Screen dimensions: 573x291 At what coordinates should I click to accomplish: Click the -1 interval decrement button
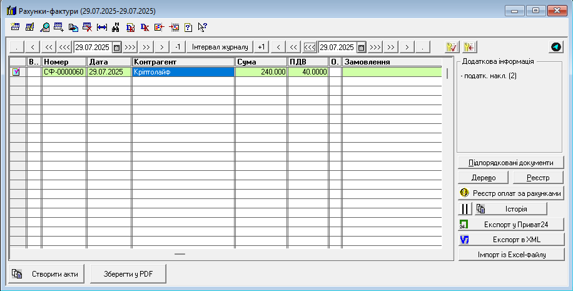point(178,47)
